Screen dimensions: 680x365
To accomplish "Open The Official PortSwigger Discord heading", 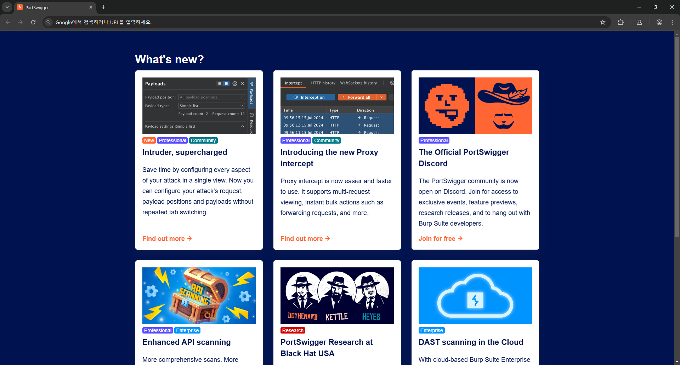I will 464,158.
